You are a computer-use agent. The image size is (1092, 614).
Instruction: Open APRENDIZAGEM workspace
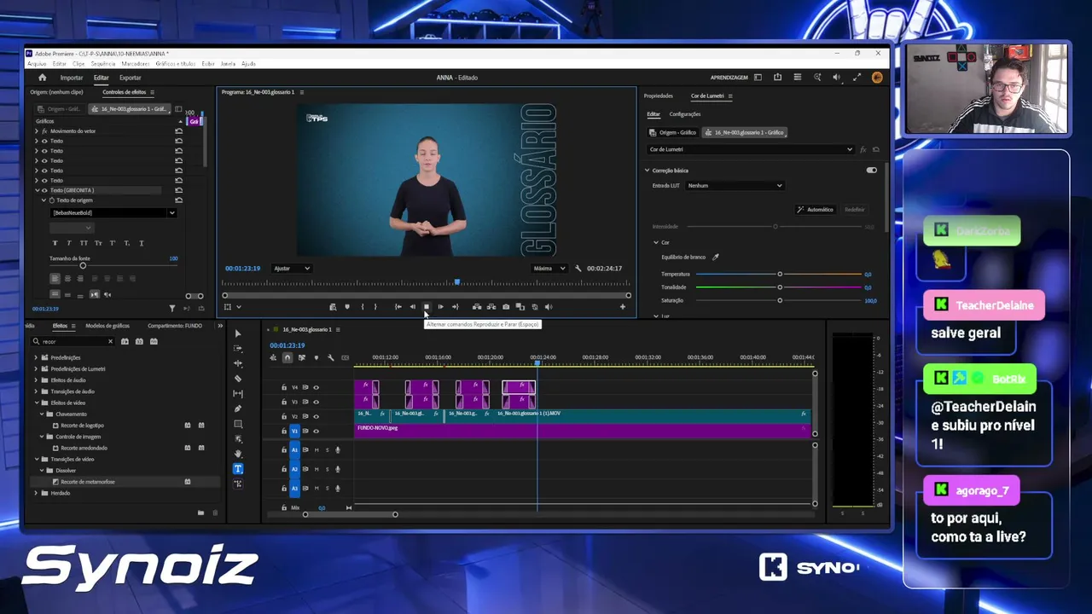pos(729,78)
